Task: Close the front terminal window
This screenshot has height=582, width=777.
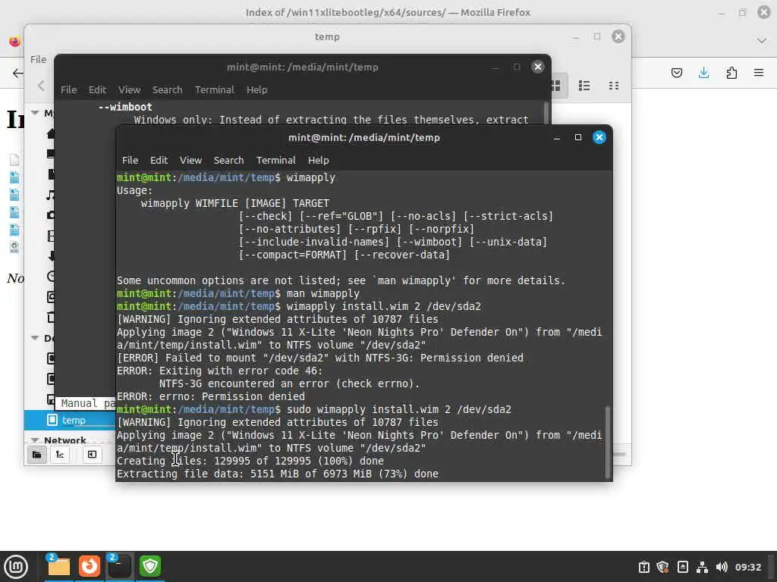Action: point(599,138)
